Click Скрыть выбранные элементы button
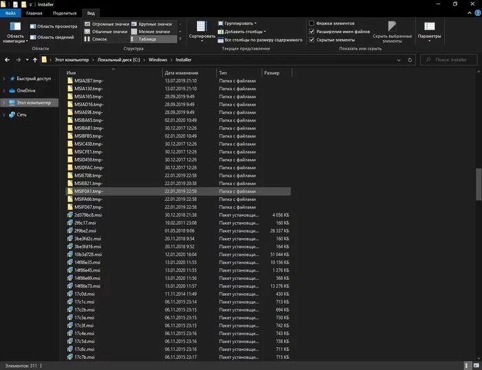 [392, 32]
